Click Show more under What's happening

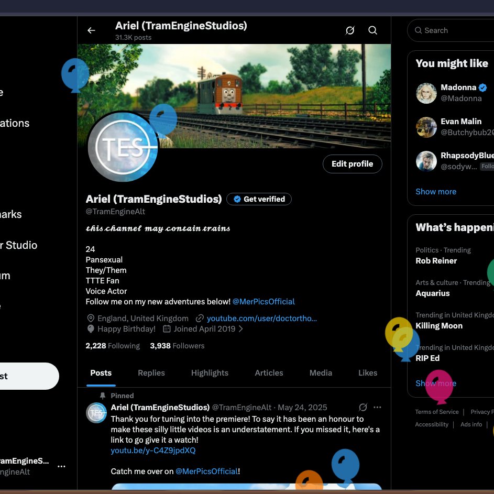(436, 383)
